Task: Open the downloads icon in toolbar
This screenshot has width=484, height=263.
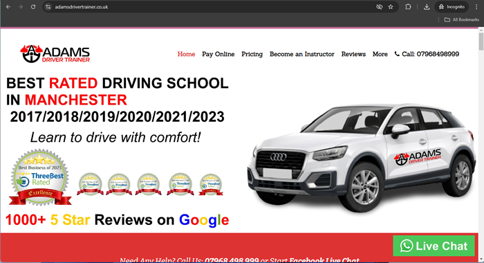Action: pyautogui.click(x=427, y=7)
